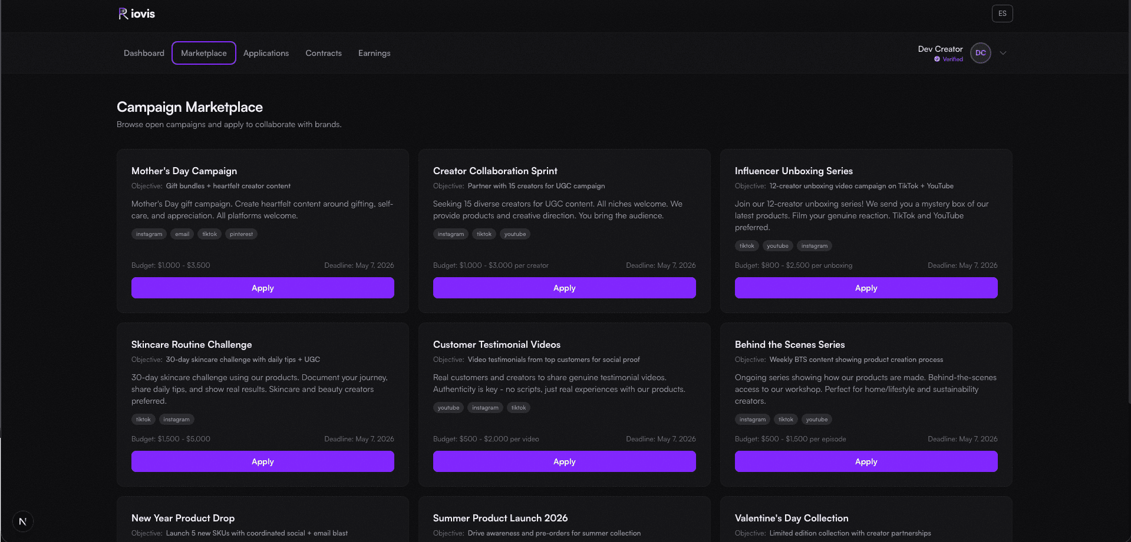The width and height of the screenshot is (1131, 542).
Task: Click youtube tag in Influencer Unboxing Series
Action: click(x=777, y=246)
